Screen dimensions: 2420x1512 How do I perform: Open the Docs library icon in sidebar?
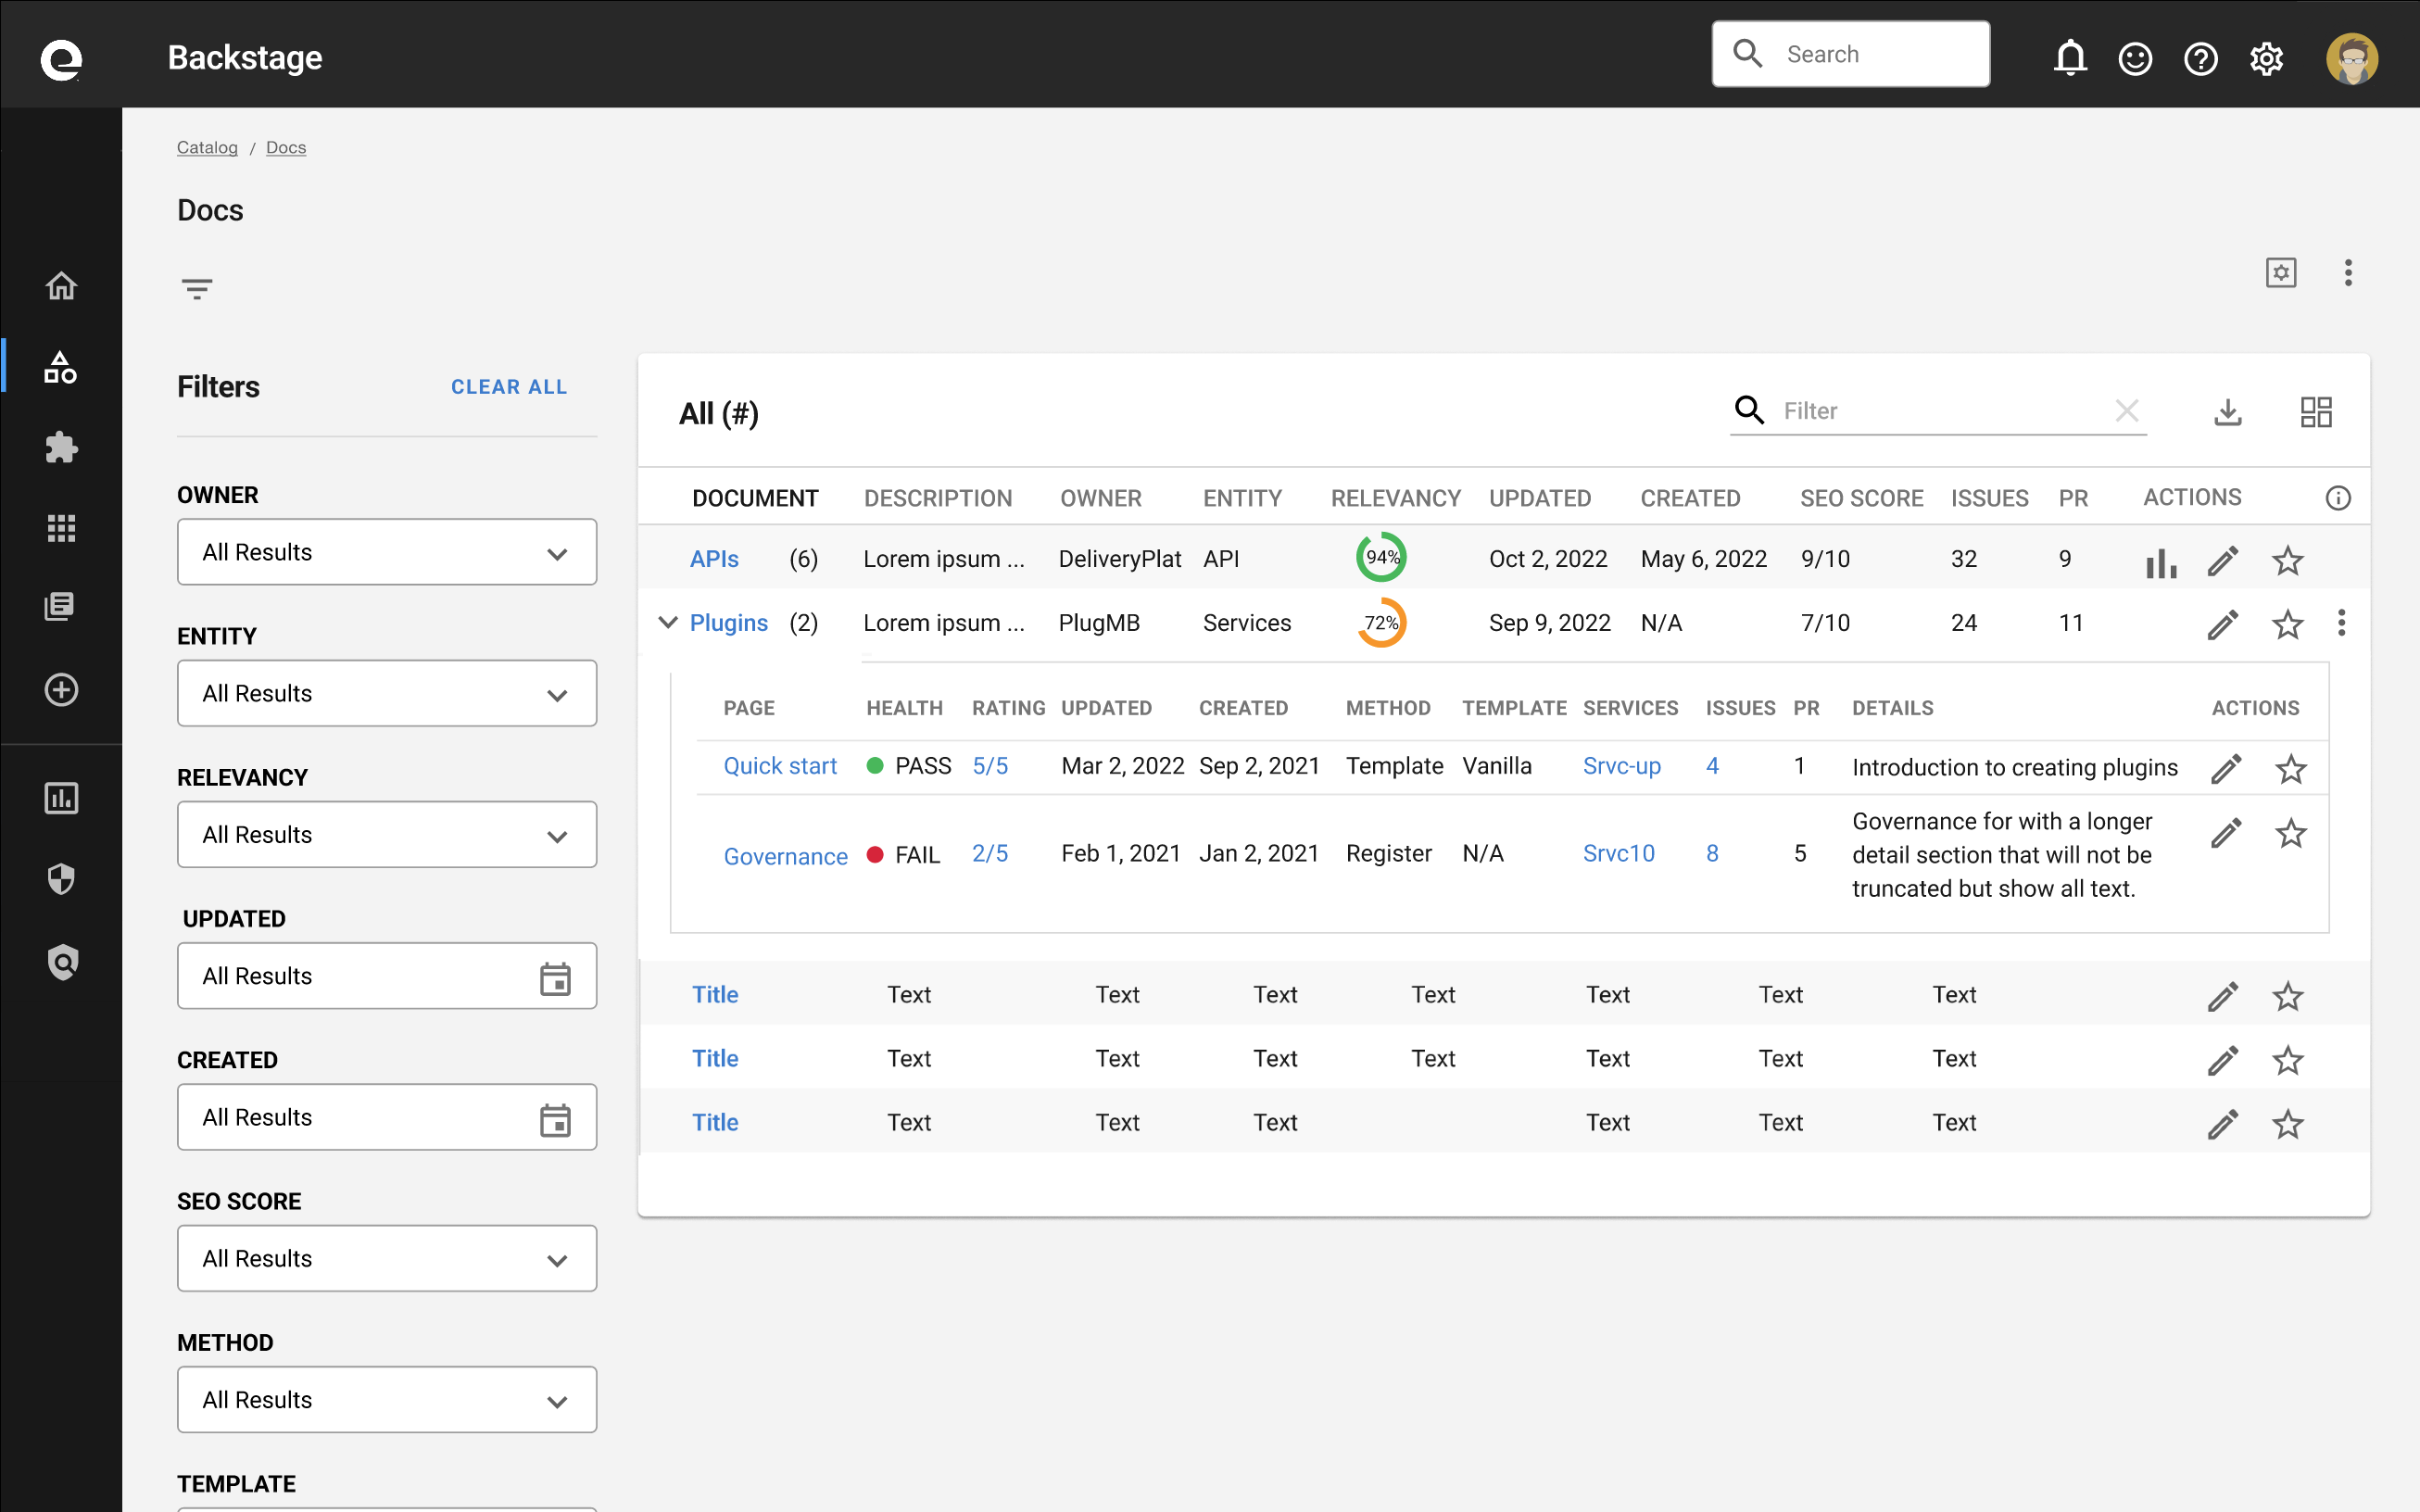(x=61, y=607)
